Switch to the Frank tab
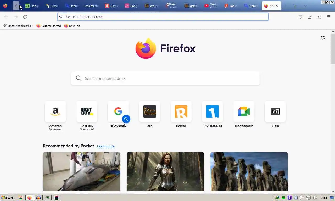 tap(52, 6)
